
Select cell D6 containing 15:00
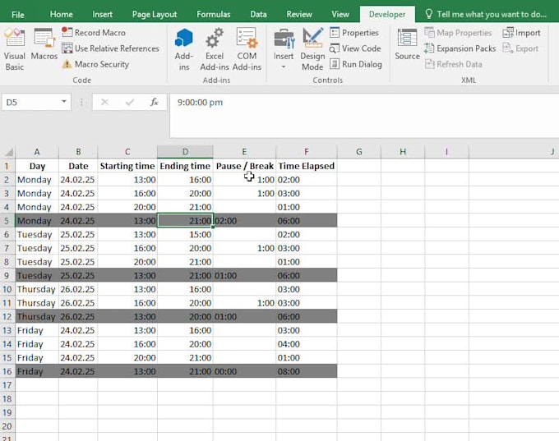pos(186,234)
